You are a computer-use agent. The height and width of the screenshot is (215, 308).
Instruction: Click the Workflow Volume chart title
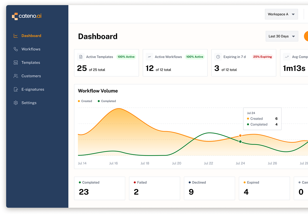[98, 91]
